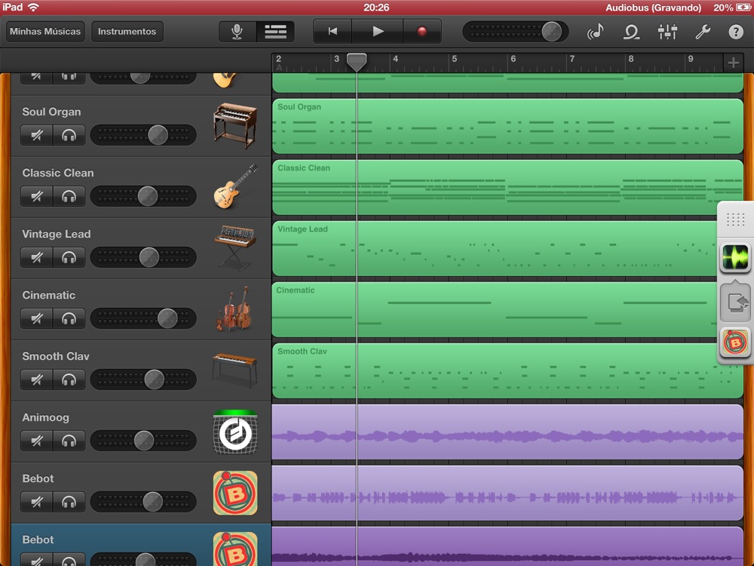Click bar 5 on timeline ruler
754x566 pixels.
click(x=455, y=59)
